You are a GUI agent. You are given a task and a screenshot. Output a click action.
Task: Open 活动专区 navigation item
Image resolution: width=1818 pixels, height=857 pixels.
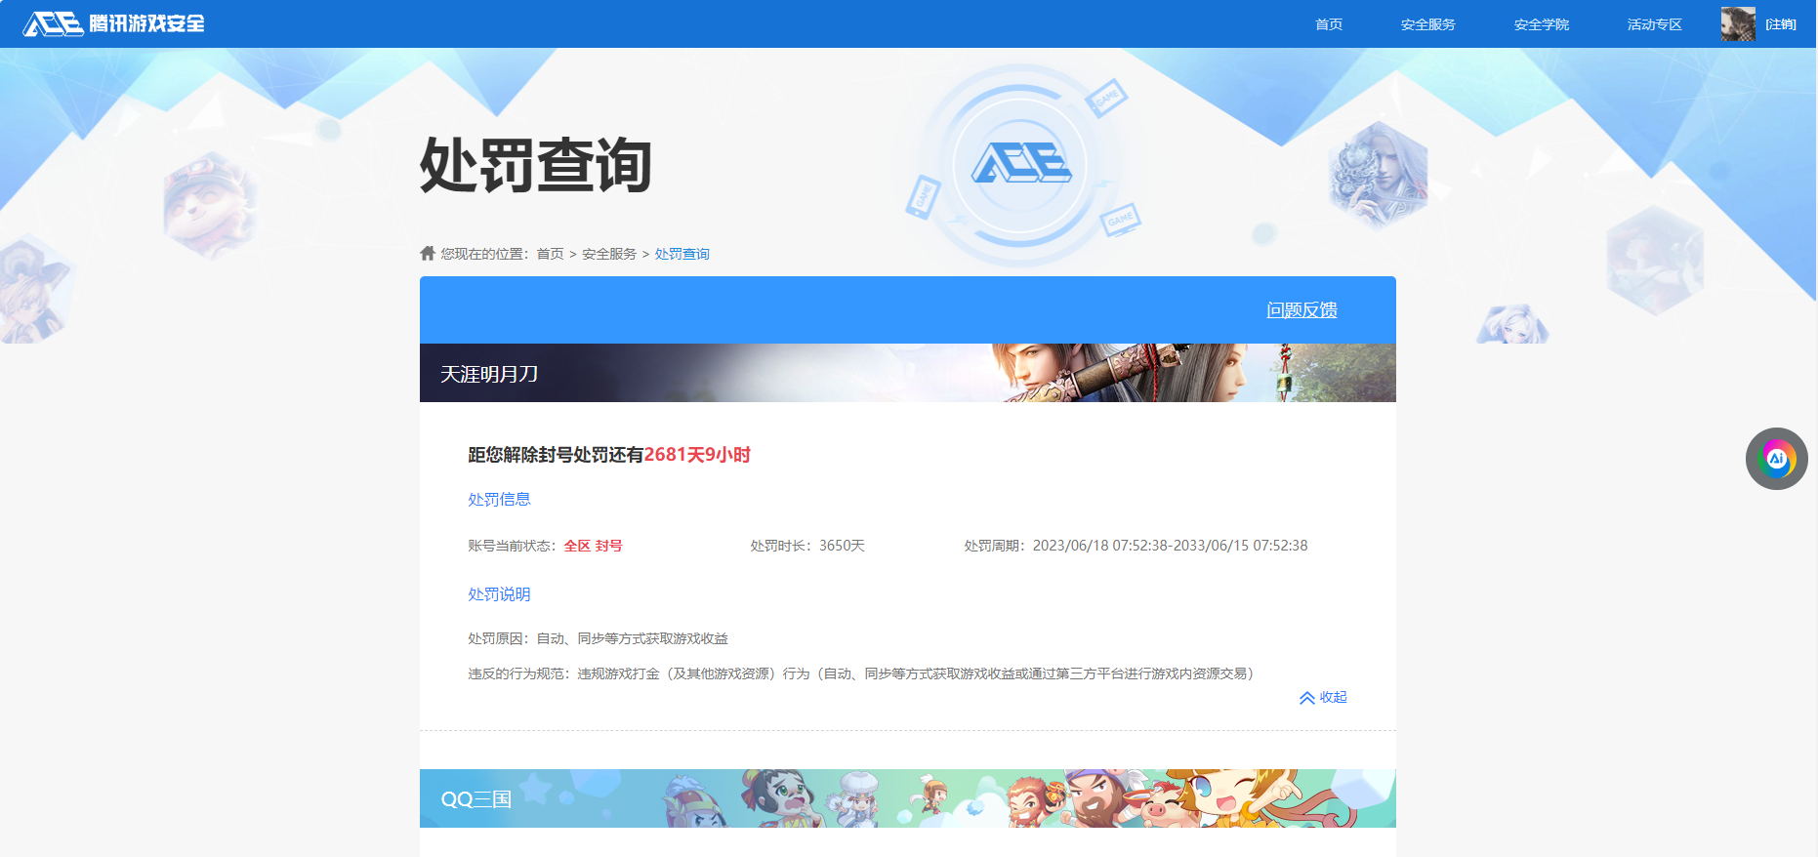1654,24
